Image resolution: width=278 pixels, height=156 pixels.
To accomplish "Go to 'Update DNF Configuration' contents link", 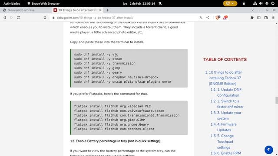I will tap(226, 92).
